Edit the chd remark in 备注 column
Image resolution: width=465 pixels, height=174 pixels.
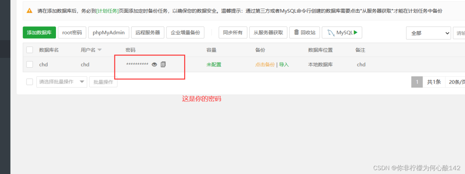(x=361, y=64)
